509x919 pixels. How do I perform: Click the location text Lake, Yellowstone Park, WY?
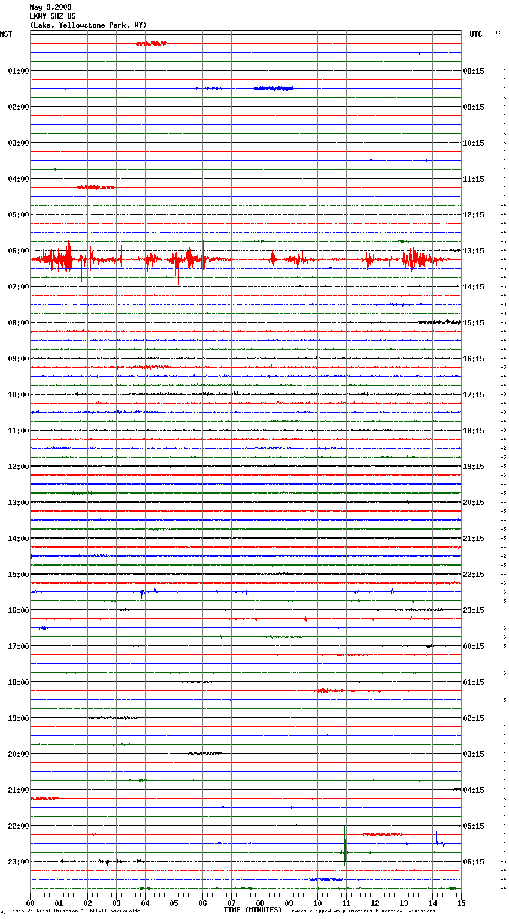[88, 25]
